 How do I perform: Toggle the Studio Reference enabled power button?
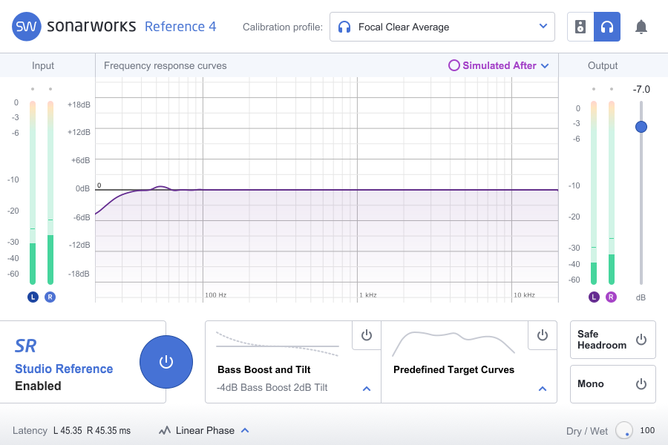click(166, 362)
